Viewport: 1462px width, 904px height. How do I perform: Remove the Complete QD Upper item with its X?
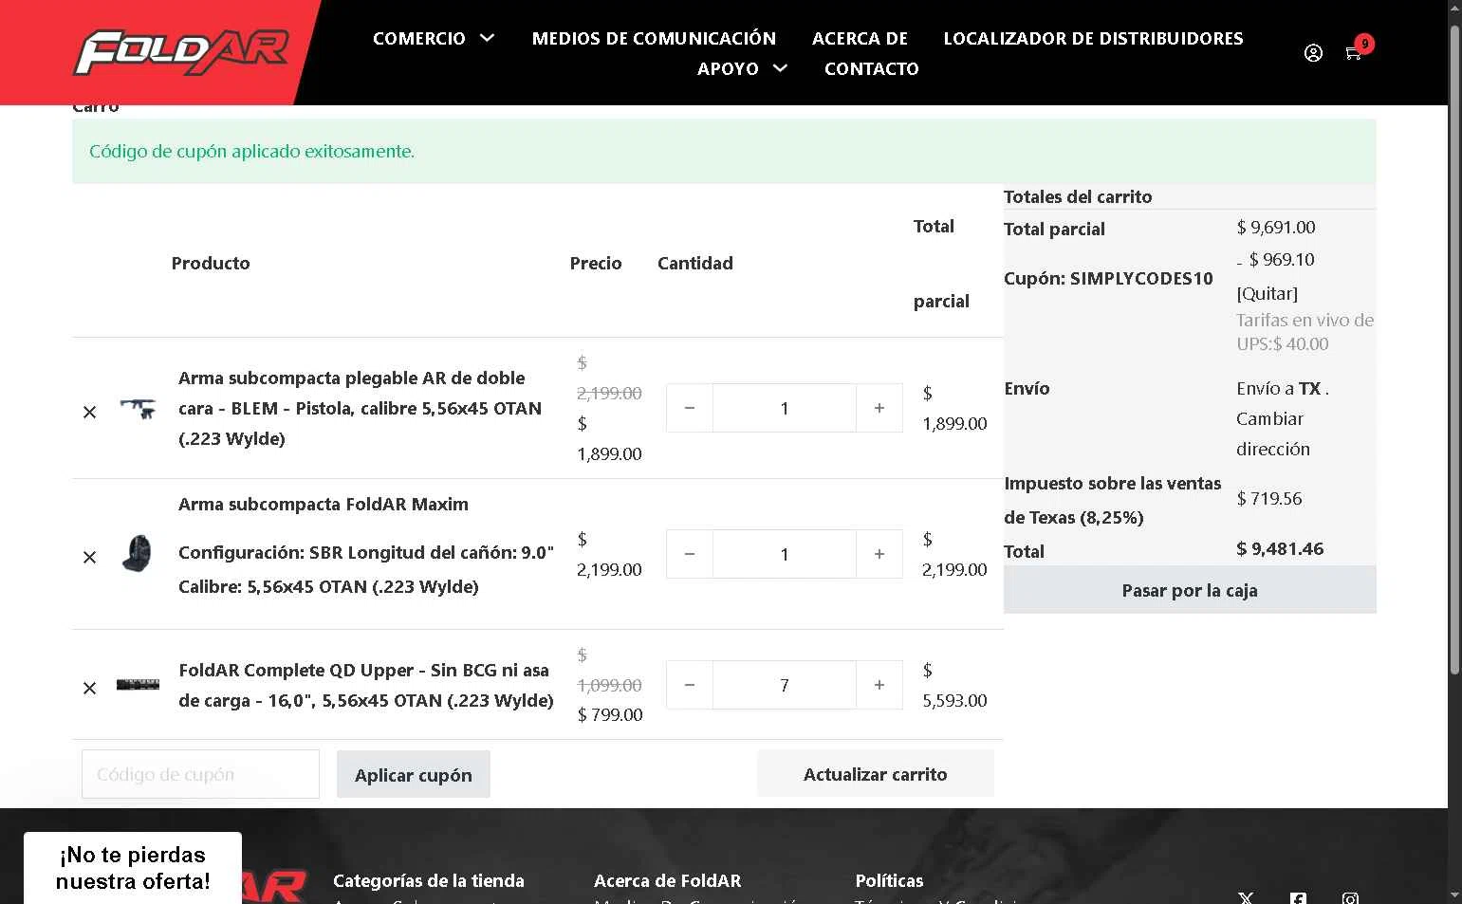pyautogui.click(x=89, y=688)
